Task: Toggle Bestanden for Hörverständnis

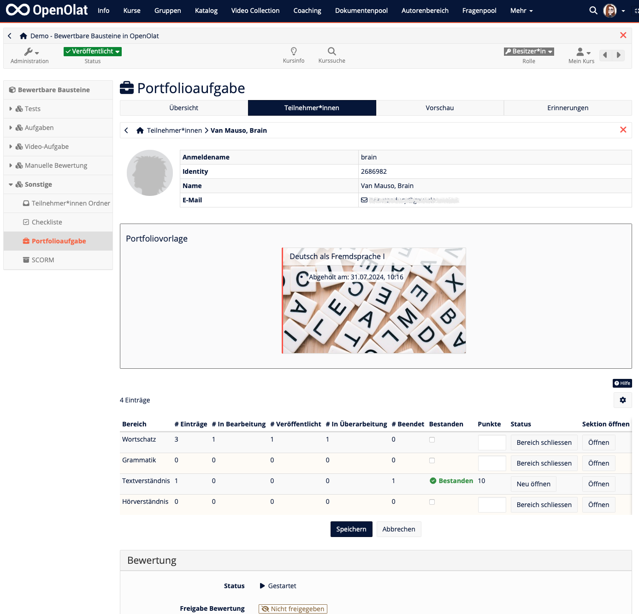Action: (x=432, y=502)
